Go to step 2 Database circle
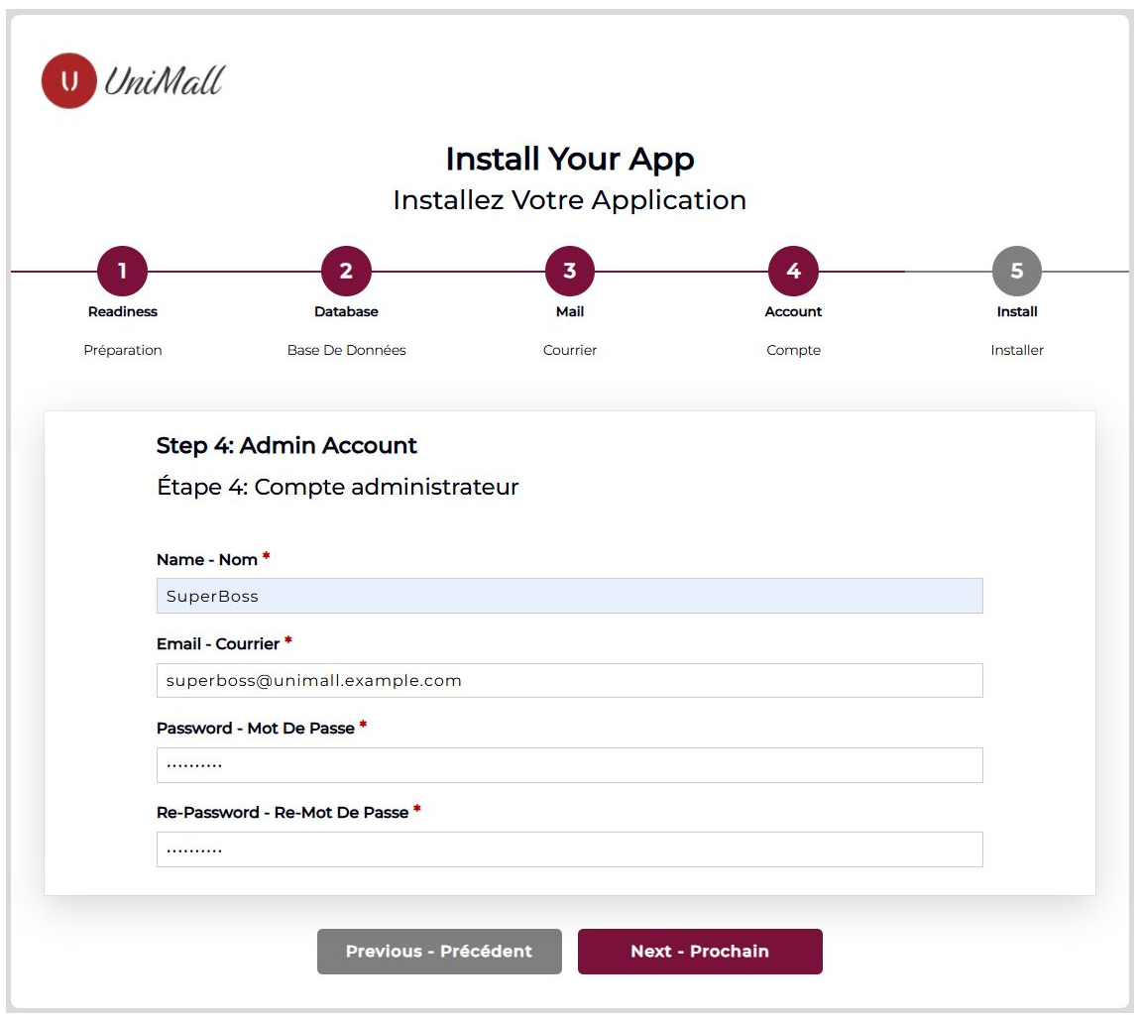1140x1021 pixels. [346, 271]
